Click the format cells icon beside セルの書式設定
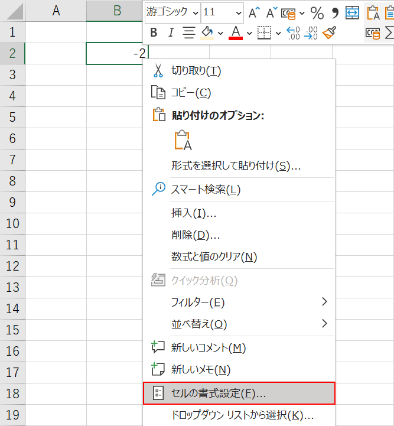The image size is (394, 426). tap(158, 393)
